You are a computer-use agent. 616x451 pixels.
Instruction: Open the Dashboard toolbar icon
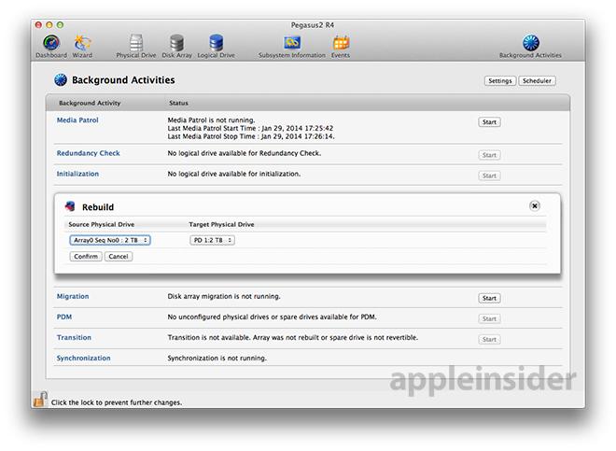[51, 47]
